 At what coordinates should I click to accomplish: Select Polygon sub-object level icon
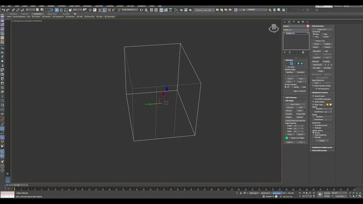tap(298, 63)
